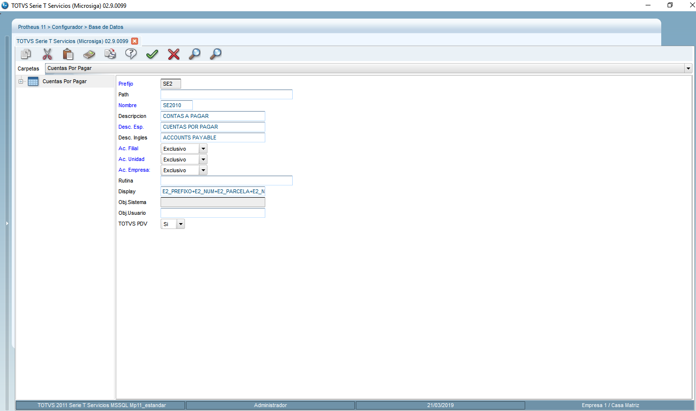The image size is (696, 411).
Task: Open help with the question bubble icon
Action: 131,54
